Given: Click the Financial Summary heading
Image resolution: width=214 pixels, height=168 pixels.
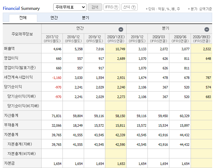Looking at the screenshot, I should [21, 8].
